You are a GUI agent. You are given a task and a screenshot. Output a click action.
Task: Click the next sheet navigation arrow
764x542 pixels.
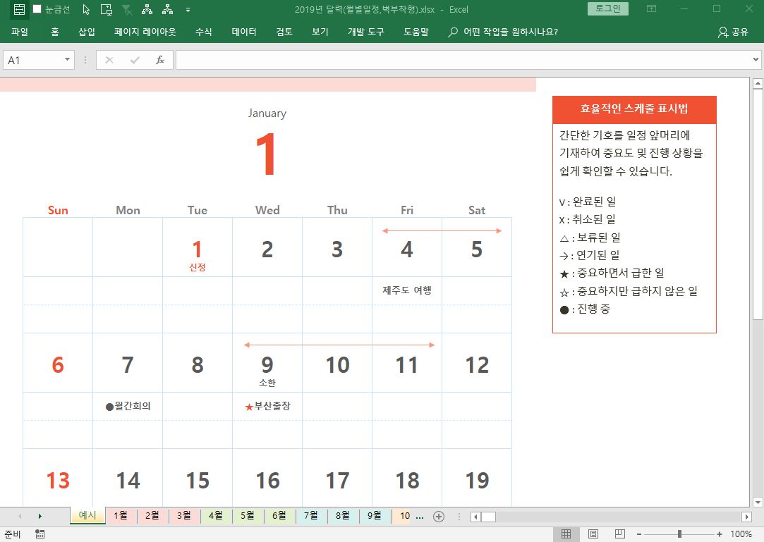point(40,516)
